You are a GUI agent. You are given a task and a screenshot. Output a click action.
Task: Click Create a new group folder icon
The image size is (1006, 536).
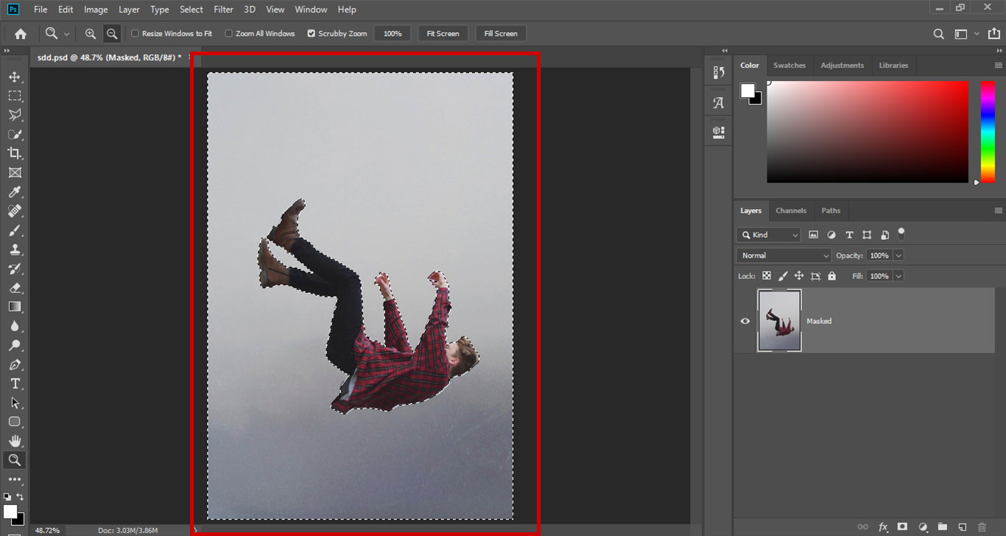coord(943,527)
